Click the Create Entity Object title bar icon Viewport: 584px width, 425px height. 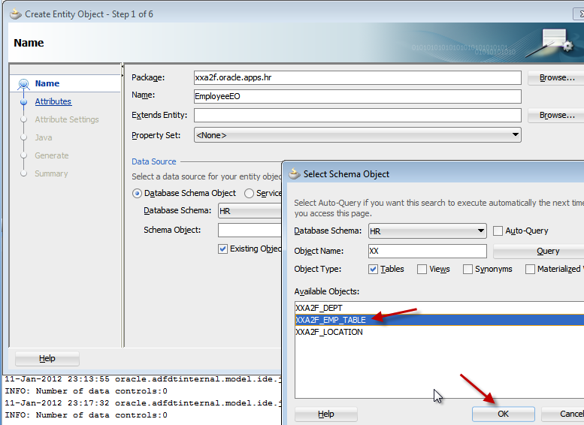[x=16, y=14]
